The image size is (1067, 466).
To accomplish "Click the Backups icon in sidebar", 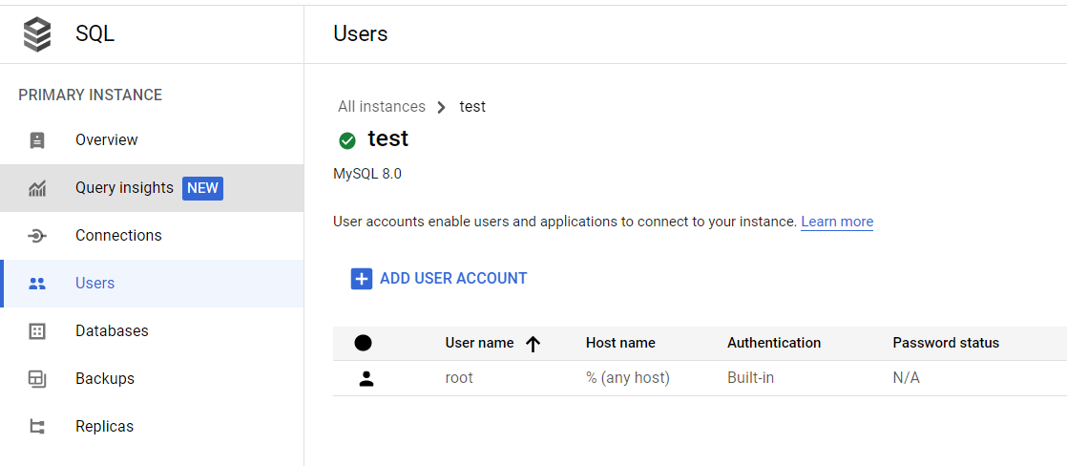I will tap(37, 379).
